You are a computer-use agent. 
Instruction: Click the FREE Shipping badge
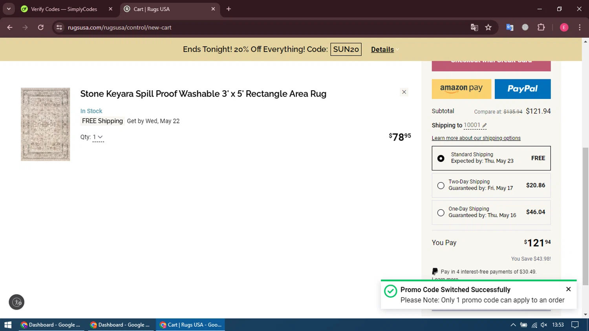[102, 121]
